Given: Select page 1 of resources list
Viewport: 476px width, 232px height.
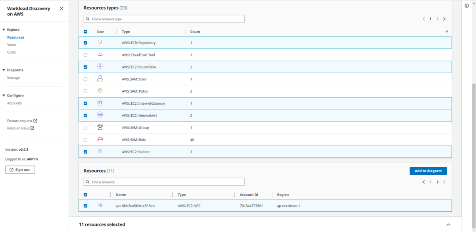Looking at the screenshot, I should point(430,182).
